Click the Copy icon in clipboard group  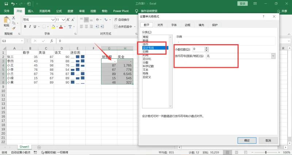coord(14,23)
